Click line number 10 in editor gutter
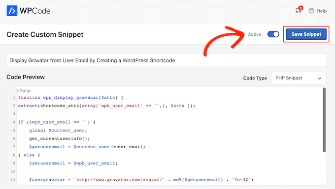The width and height of the screenshot is (335, 189). coord(13,171)
